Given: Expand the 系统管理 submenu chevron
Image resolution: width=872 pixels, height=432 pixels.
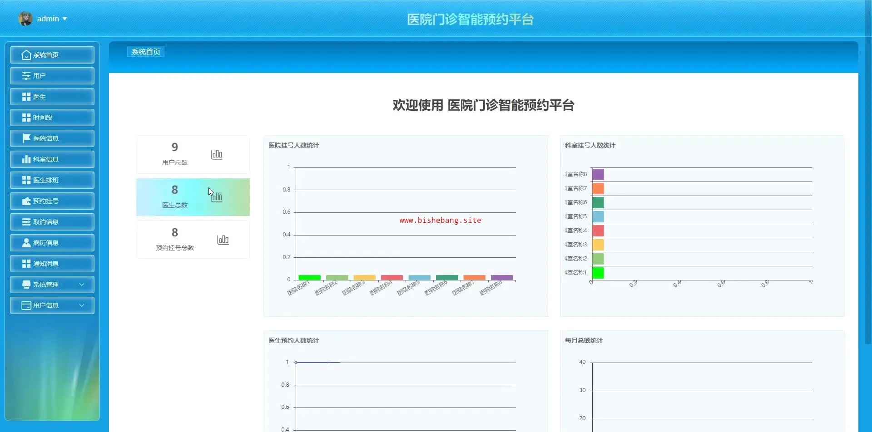Looking at the screenshot, I should click(x=82, y=285).
